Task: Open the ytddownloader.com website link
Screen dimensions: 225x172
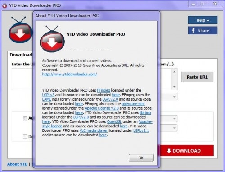Action: tap(70, 74)
